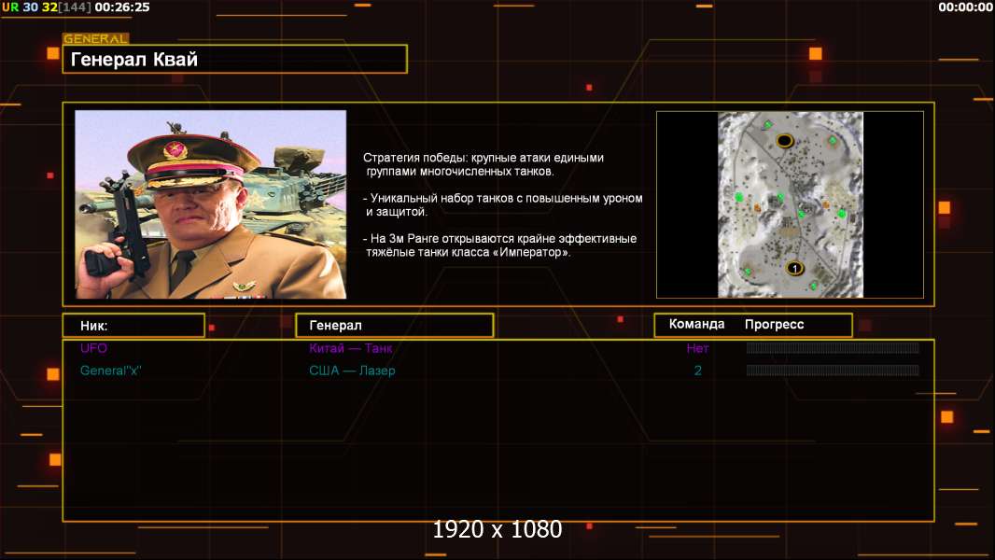Click the 'Команда' column header

(696, 324)
